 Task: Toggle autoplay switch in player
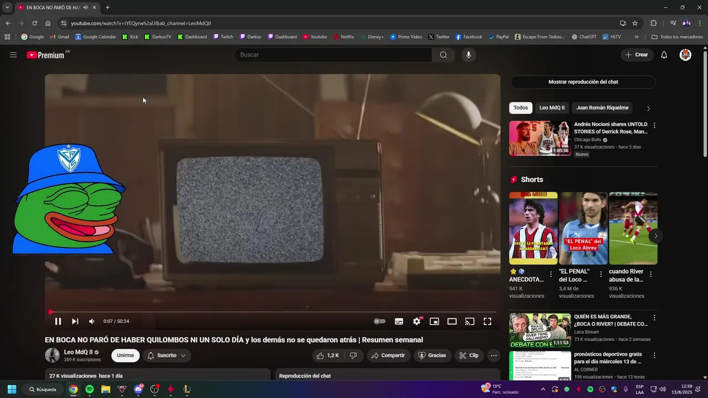[x=379, y=321]
